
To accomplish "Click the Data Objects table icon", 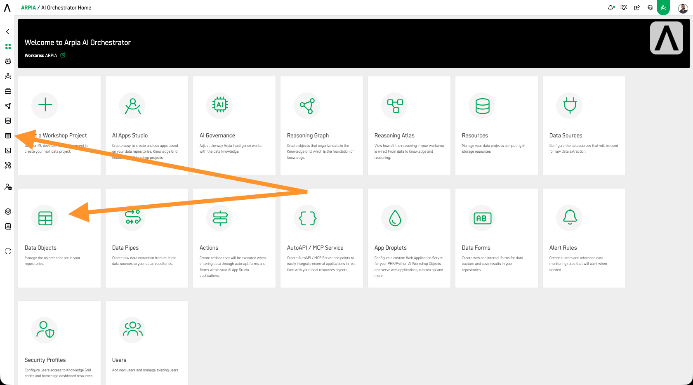I will tap(45, 217).
